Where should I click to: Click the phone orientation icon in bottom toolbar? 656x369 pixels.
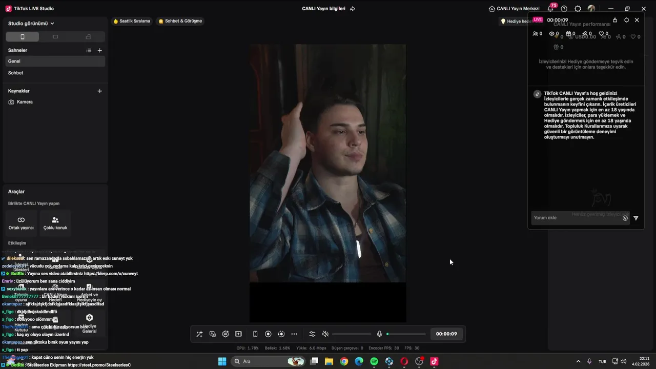255,334
